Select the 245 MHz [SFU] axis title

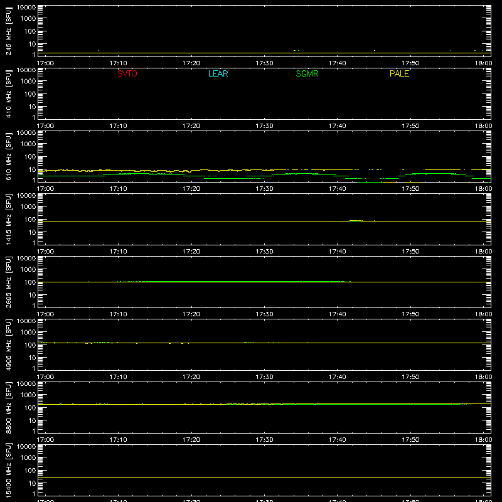(x=9, y=31)
